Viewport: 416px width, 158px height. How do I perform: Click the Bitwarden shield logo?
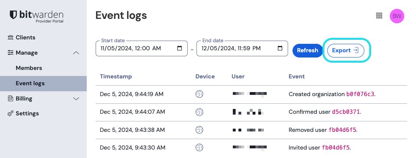pos(13,14)
